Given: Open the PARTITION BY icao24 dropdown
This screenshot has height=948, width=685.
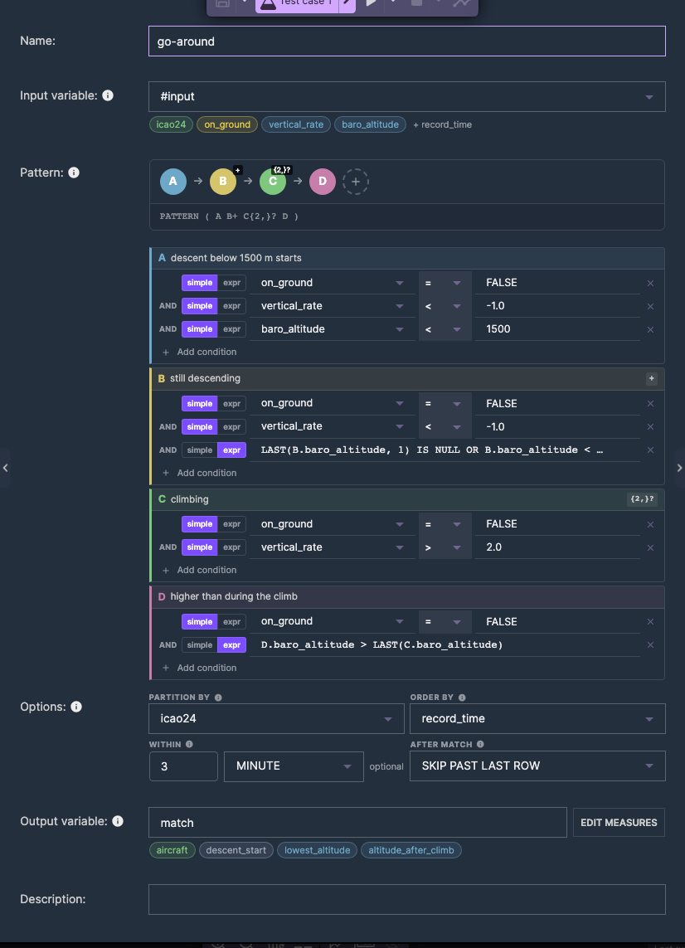Looking at the screenshot, I should click(x=276, y=719).
